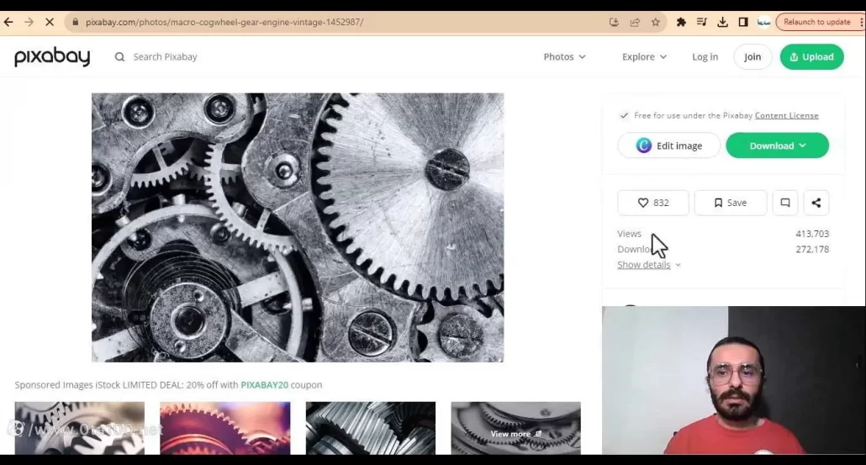866x465 pixels.
Task: Like the photo with the heart button
Action: coord(653,203)
